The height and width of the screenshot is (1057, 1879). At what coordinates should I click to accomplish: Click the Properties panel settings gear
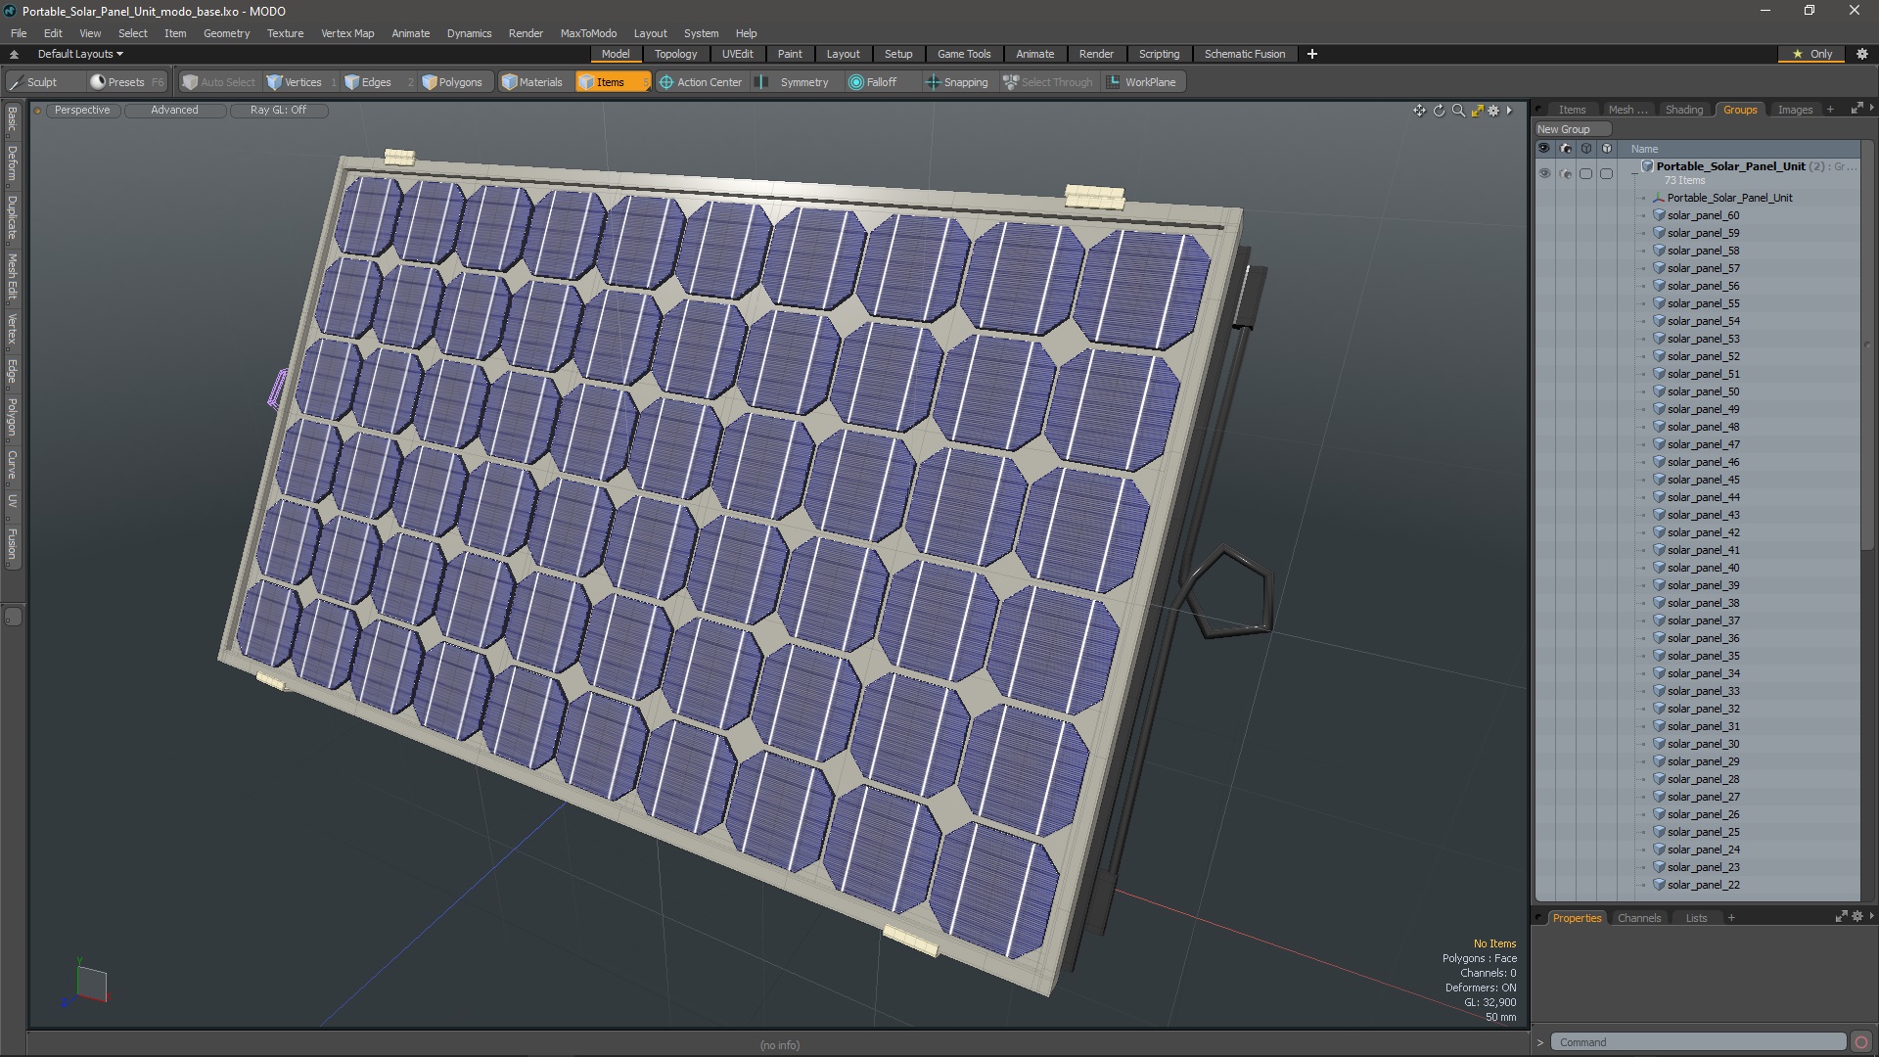pyautogui.click(x=1857, y=917)
